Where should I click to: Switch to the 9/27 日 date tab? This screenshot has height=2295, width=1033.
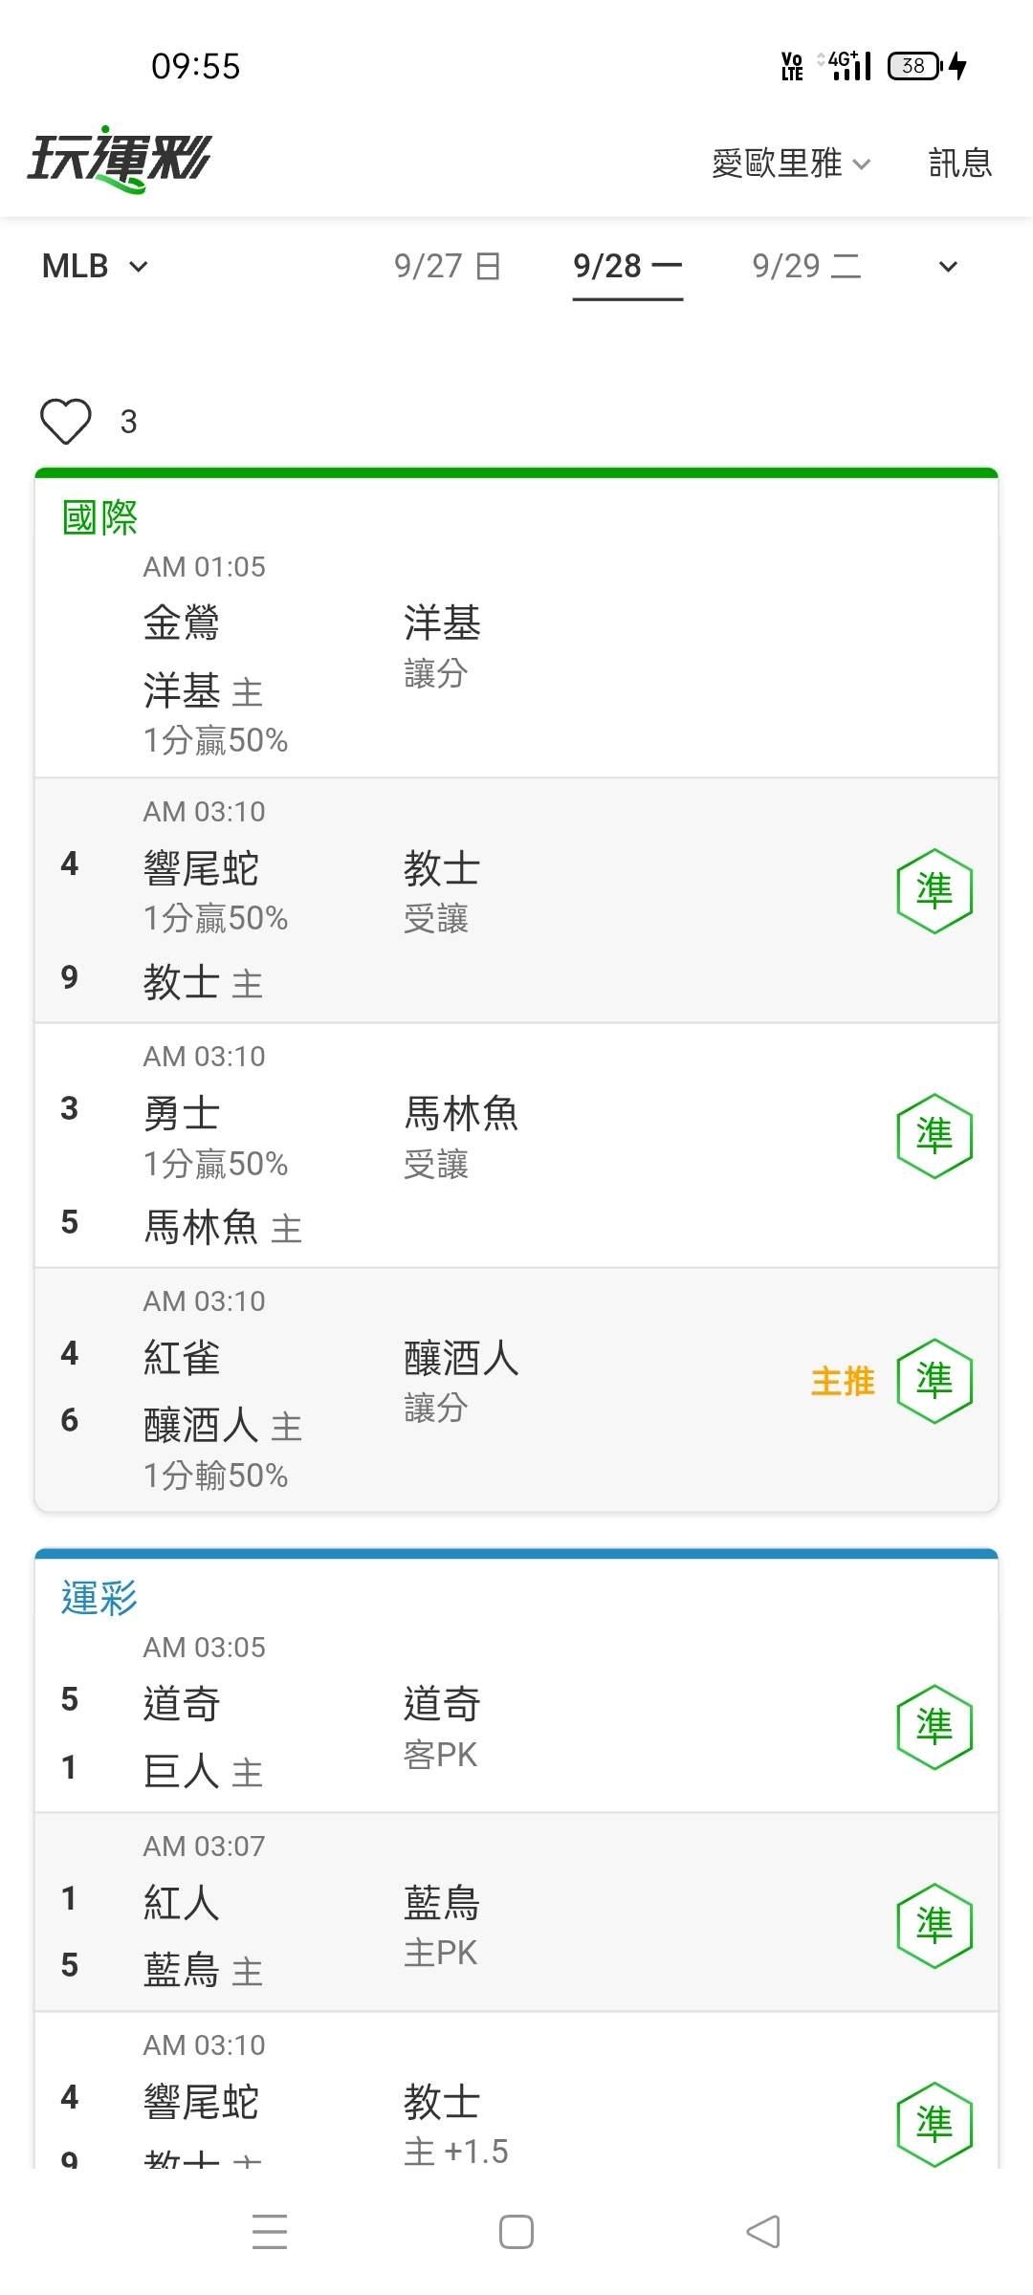(448, 266)
